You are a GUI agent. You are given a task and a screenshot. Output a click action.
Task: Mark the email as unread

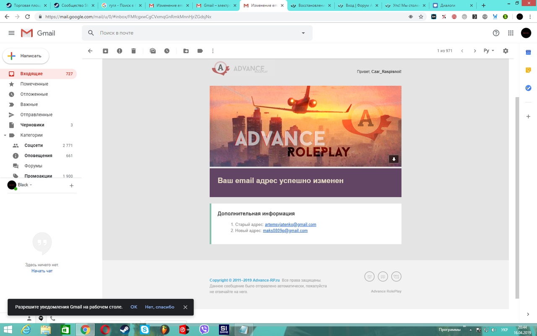[153, 51]
